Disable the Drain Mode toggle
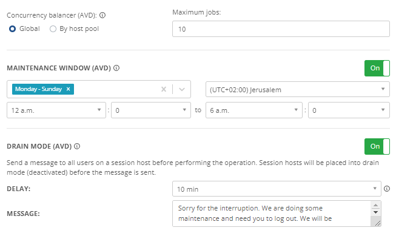Image resolution: width=396 pixels, height=236 pixels. pos(377,147)
